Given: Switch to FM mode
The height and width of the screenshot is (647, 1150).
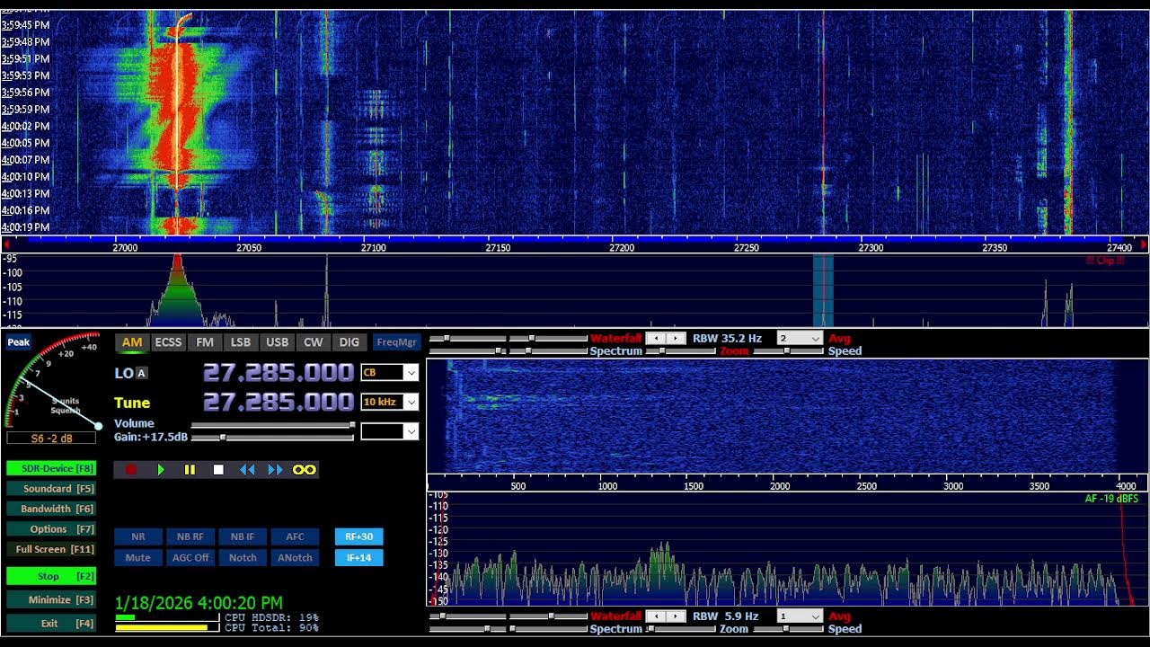Looking at the screenshot, I should (205, 342).
